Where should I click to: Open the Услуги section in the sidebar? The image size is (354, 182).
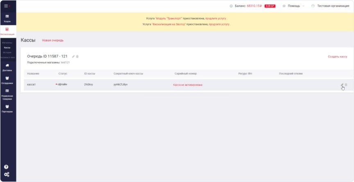click(x=7, y=18)
